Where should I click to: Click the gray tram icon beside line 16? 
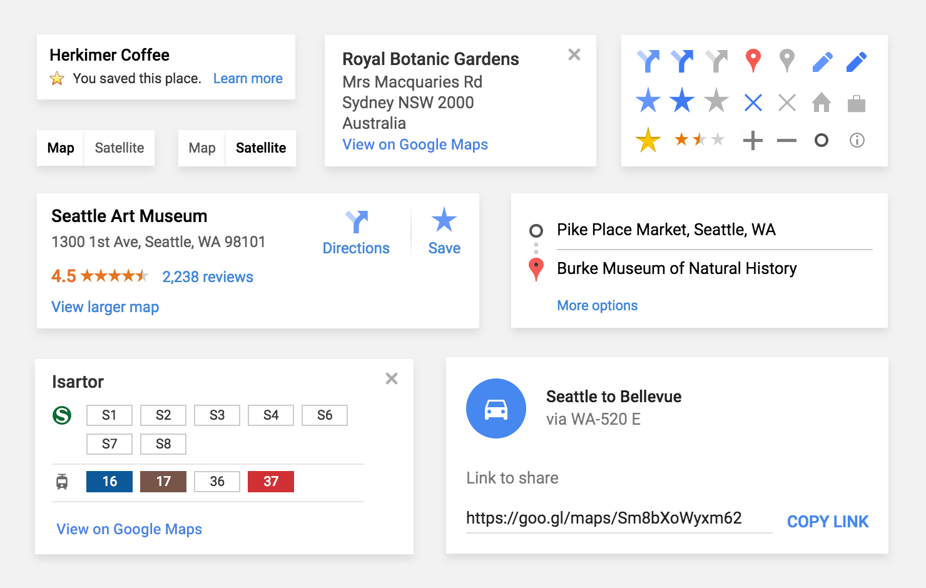tap(62, 482)
